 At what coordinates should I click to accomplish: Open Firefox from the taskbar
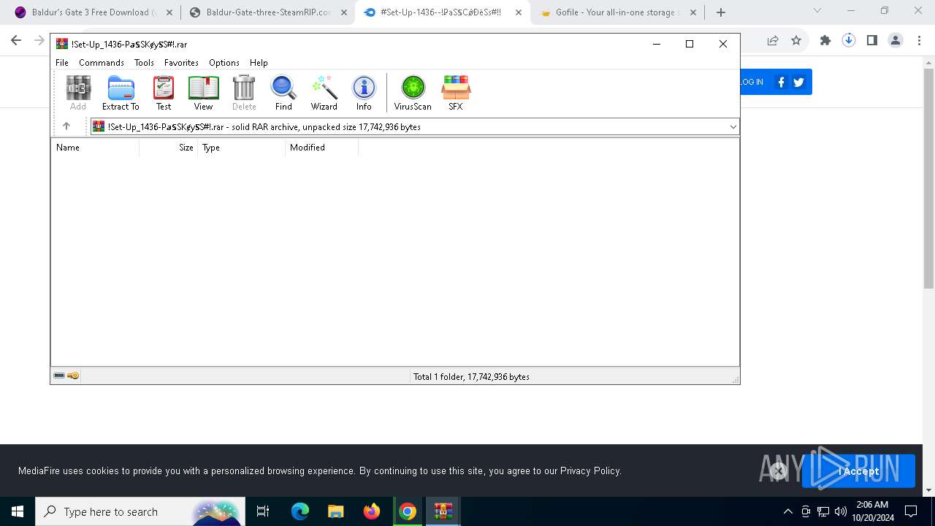click(372, 511)
